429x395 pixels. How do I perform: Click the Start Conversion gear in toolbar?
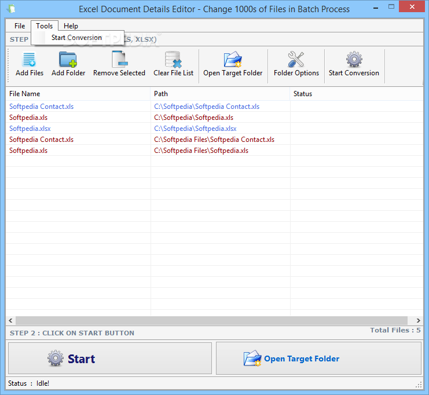click(354, 59)
